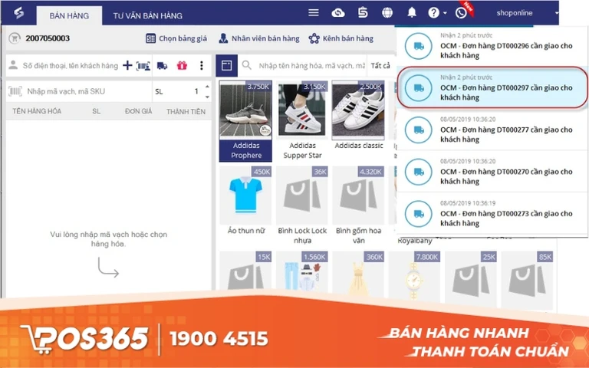This screenshot has height=368, width=589.
Task: Select the 1.560K clothing set product
Action: (302, 271)
